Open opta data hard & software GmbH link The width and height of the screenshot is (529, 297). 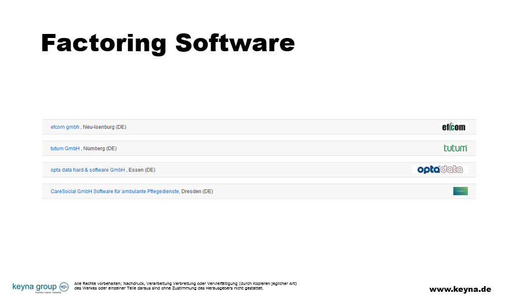click(88, 170)
